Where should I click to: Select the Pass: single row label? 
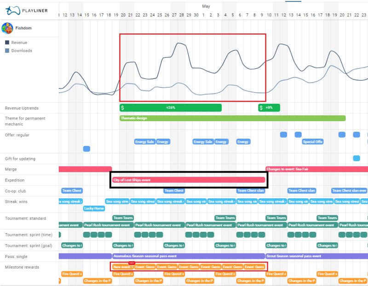click(16, 257)
